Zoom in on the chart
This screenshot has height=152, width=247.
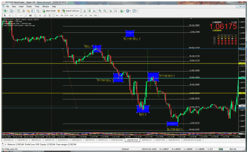tap(100, 11)
